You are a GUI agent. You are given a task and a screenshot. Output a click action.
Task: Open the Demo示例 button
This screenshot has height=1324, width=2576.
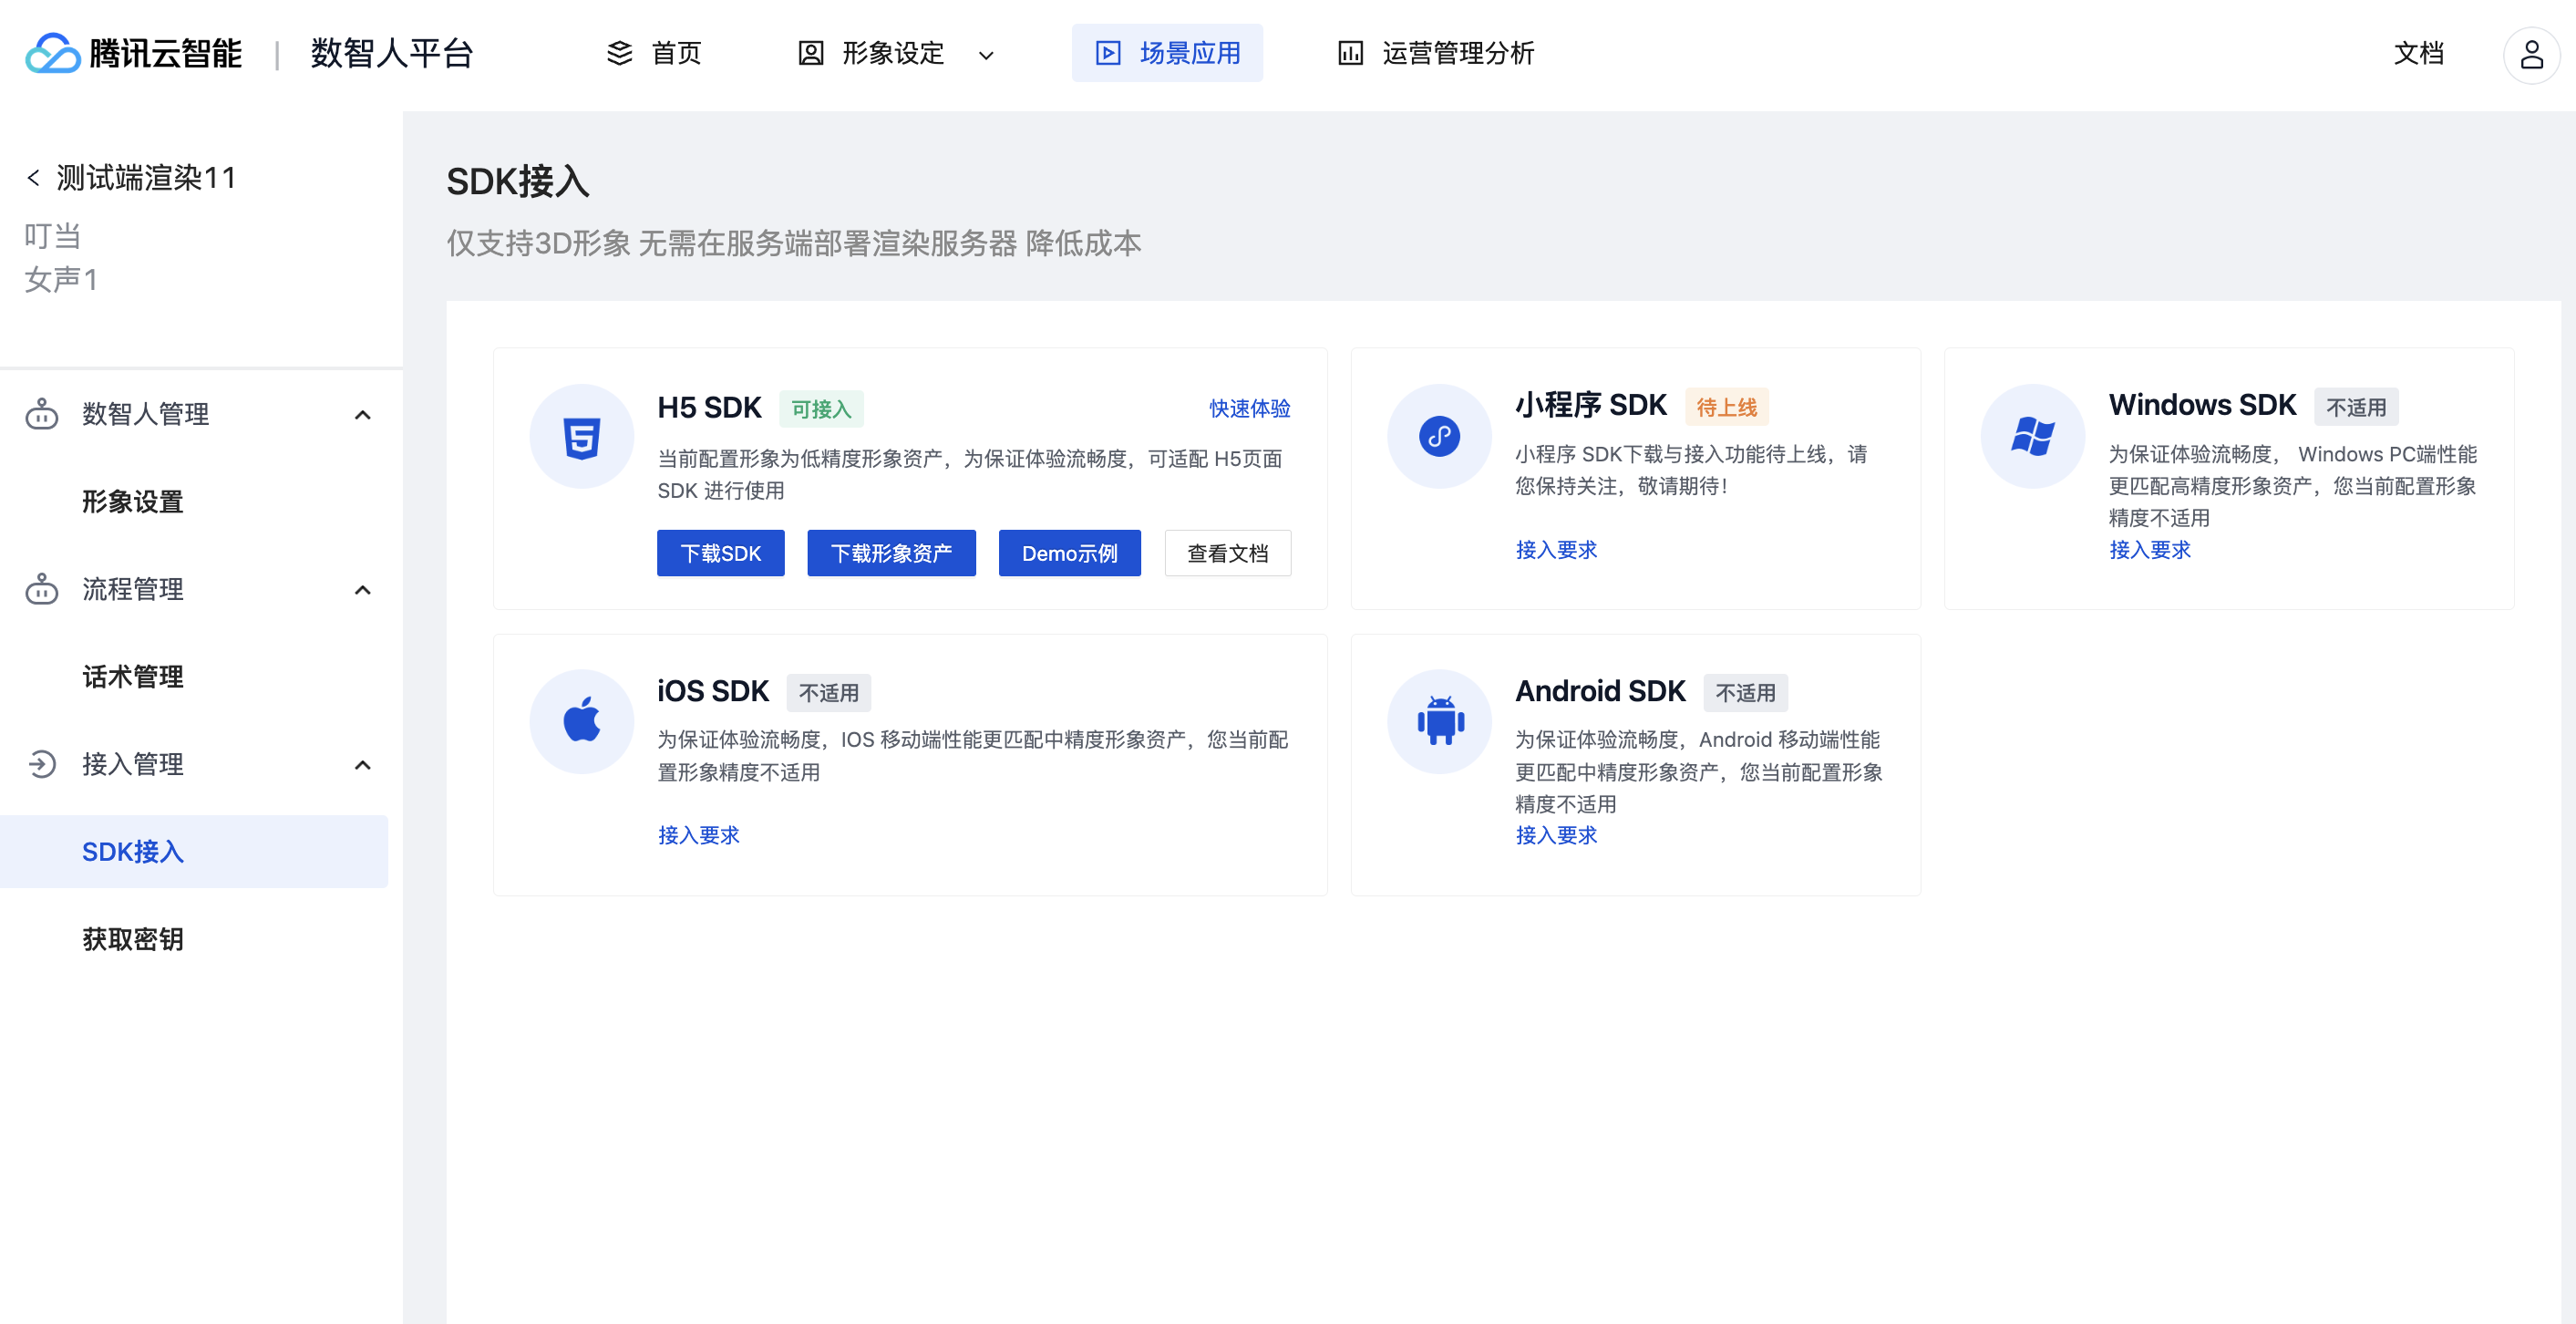(1068, 553)
